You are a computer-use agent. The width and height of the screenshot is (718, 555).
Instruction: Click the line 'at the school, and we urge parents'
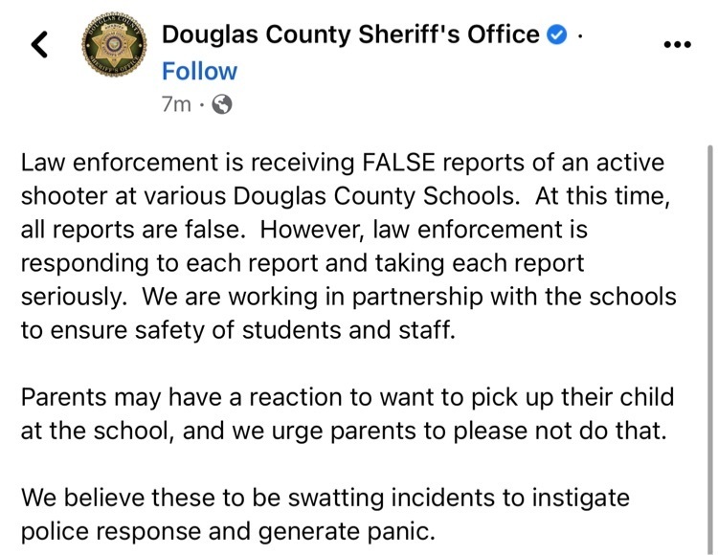tap(344, 431)
